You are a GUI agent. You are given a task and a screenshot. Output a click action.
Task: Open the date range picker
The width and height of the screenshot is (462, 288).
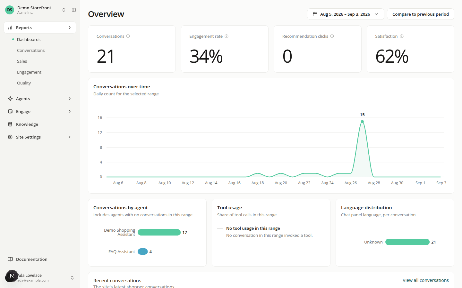[346, 14]
